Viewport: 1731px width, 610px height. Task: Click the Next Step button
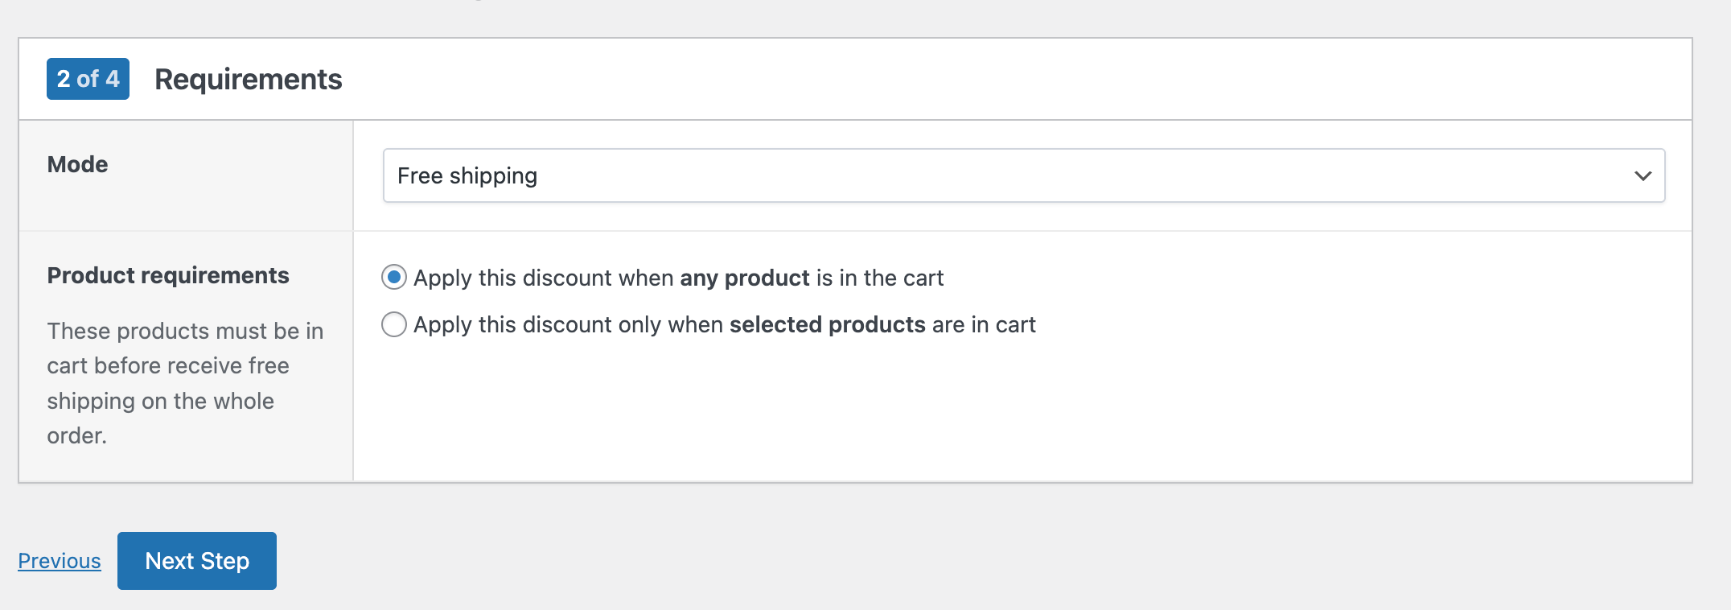197,561
